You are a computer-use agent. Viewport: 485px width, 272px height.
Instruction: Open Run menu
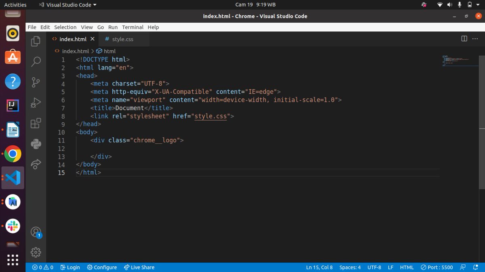click(113, 27)
